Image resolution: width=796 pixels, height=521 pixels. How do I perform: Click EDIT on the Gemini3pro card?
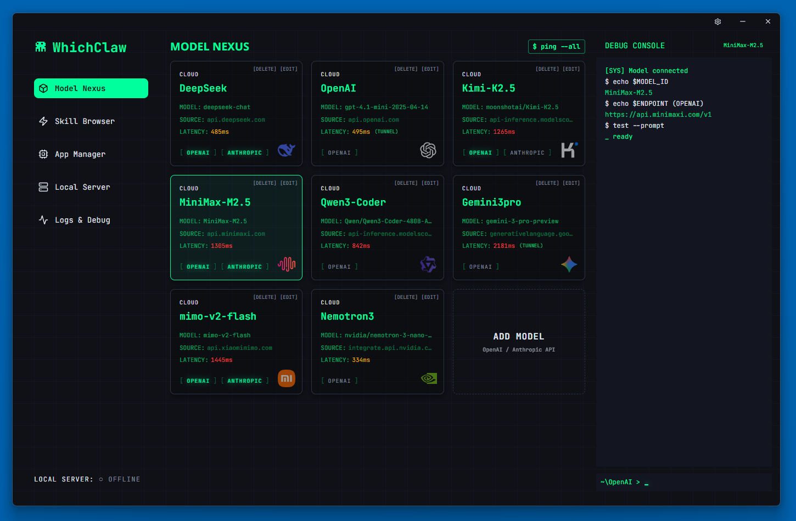coord(571,183)
